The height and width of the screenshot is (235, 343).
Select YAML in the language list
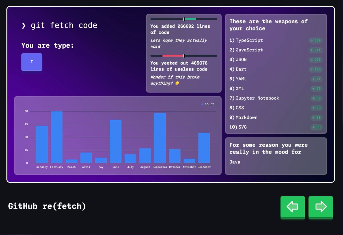point(241,79)
